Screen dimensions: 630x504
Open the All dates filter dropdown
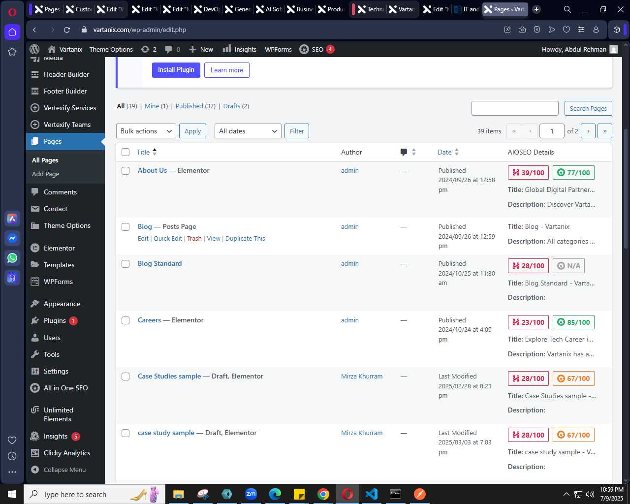248,131
